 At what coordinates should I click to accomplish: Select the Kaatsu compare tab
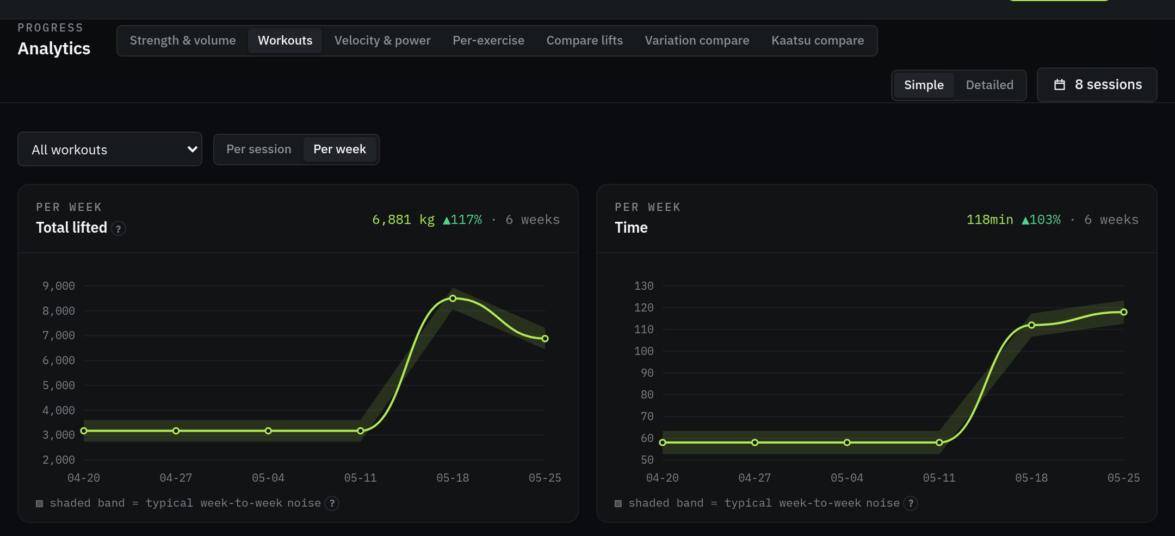point(818,41)
